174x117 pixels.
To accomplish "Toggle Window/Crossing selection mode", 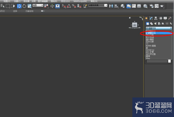I will [x=13, y=6].
